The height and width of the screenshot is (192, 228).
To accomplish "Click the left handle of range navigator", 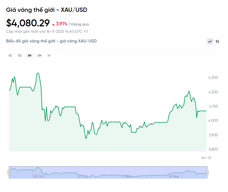I will 9,173.
